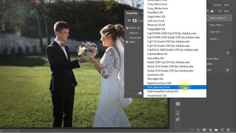Image resolution: width=236 pixels, height=133 pixels.
Task: Choose Kodak 5205 Fuji 3510 LUT
Action: tap(175, 62)
